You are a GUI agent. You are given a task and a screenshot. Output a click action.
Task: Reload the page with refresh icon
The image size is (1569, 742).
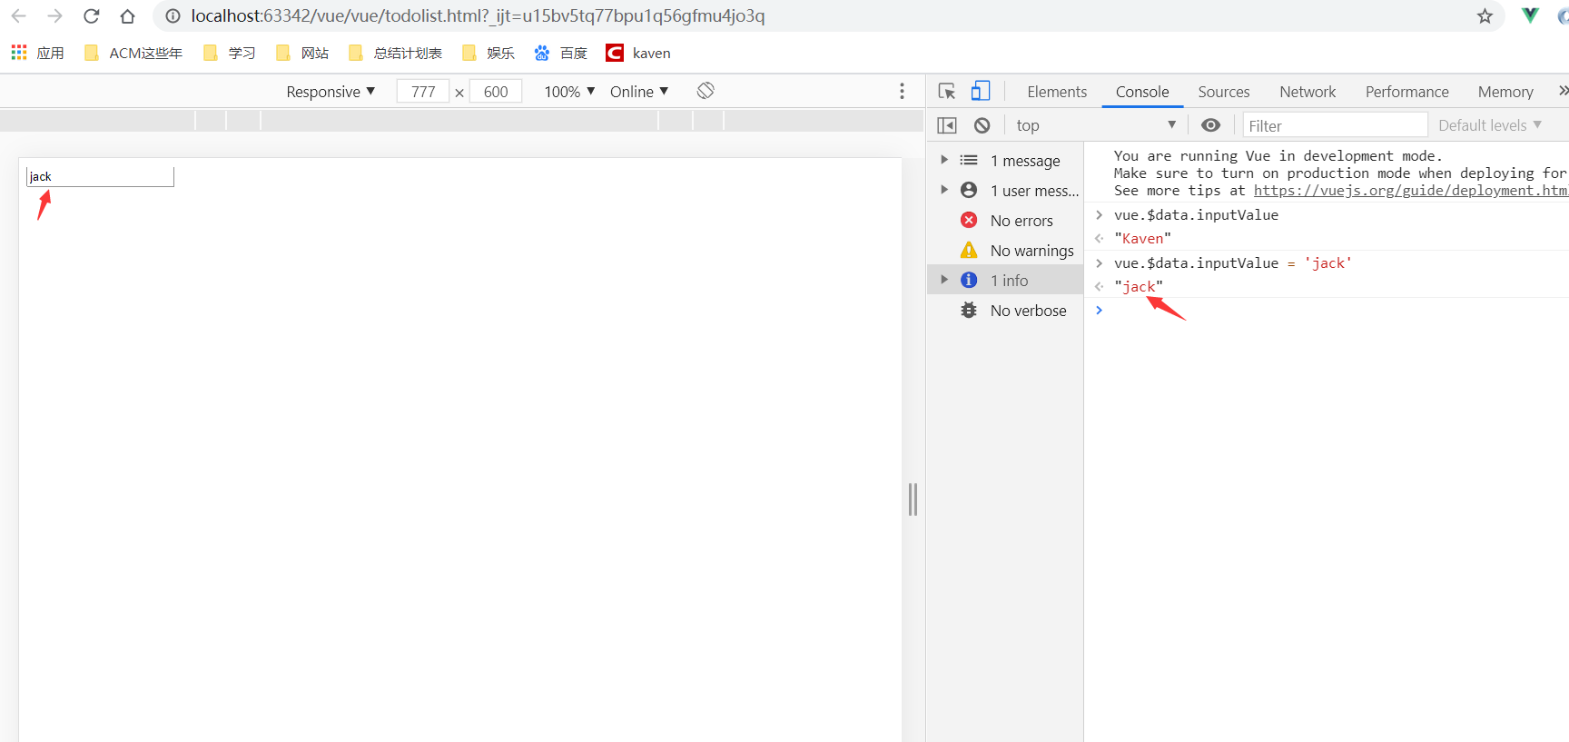pyautogui.click(x=92, y=16)
